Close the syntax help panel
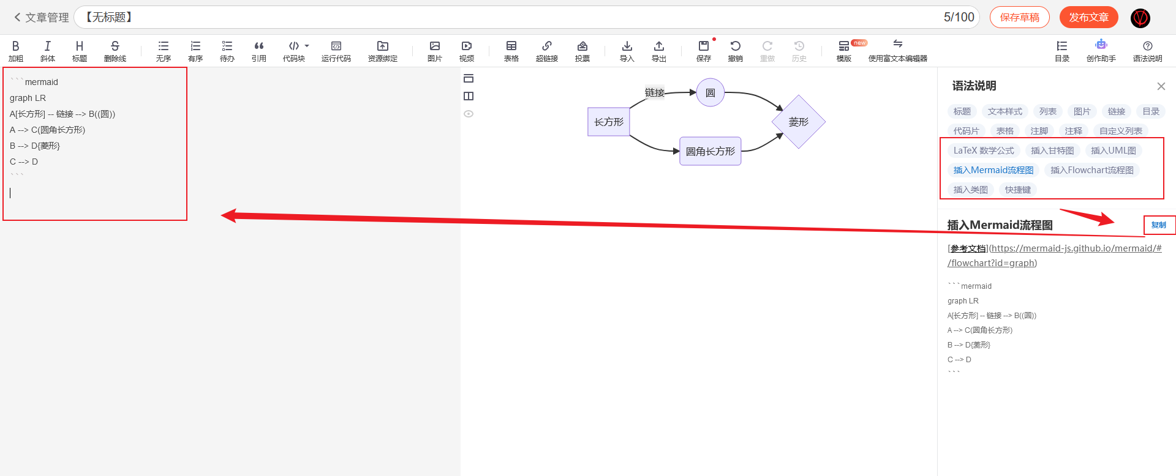The image size is (1176, 476). coord(1161,86)
